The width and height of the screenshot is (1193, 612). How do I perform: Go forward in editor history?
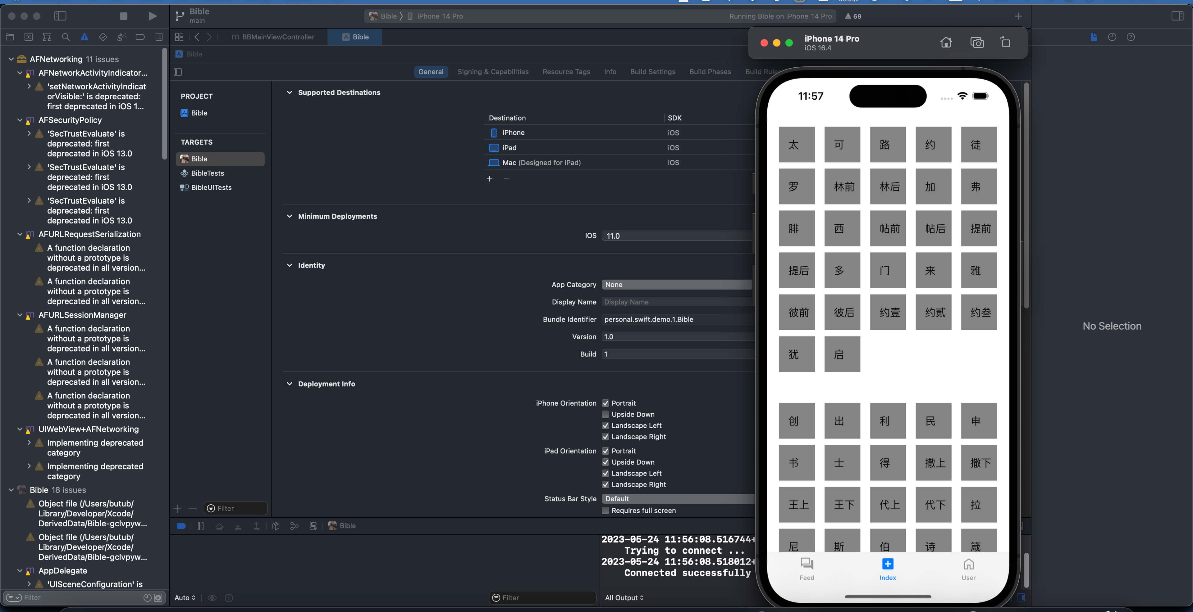tap(209, 37)
